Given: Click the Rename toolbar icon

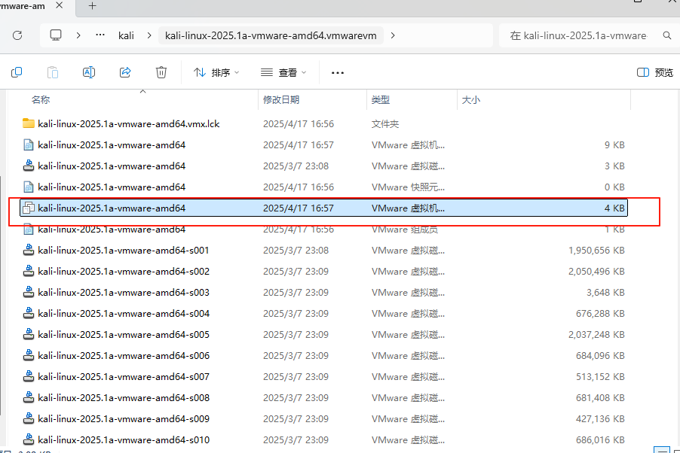Looking at the screenshot, I should 89,72.
